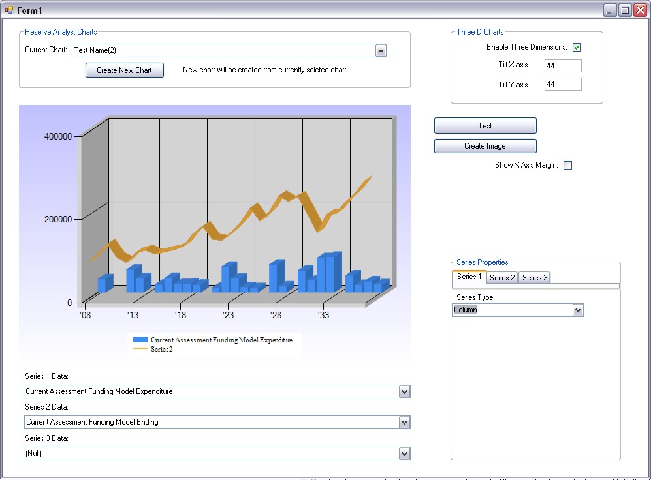Click the Series 2 Data box showing Funding Model Ending

[x=217, y=423]
